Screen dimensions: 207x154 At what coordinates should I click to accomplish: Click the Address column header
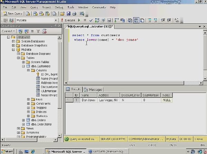tap(108, 95)
